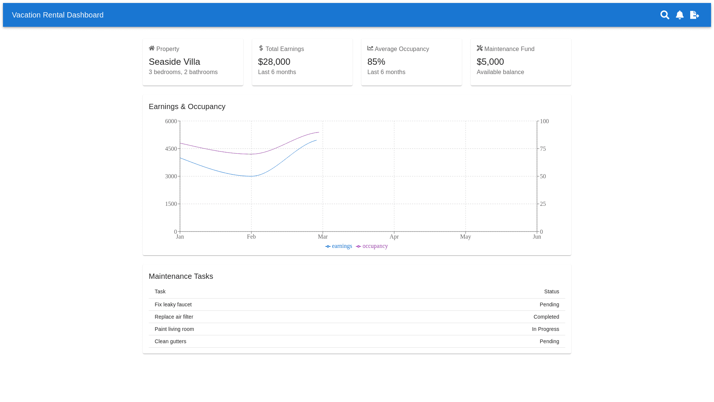
Task: Toggle the earnings series in chart legend
Action: pos(339,246)
